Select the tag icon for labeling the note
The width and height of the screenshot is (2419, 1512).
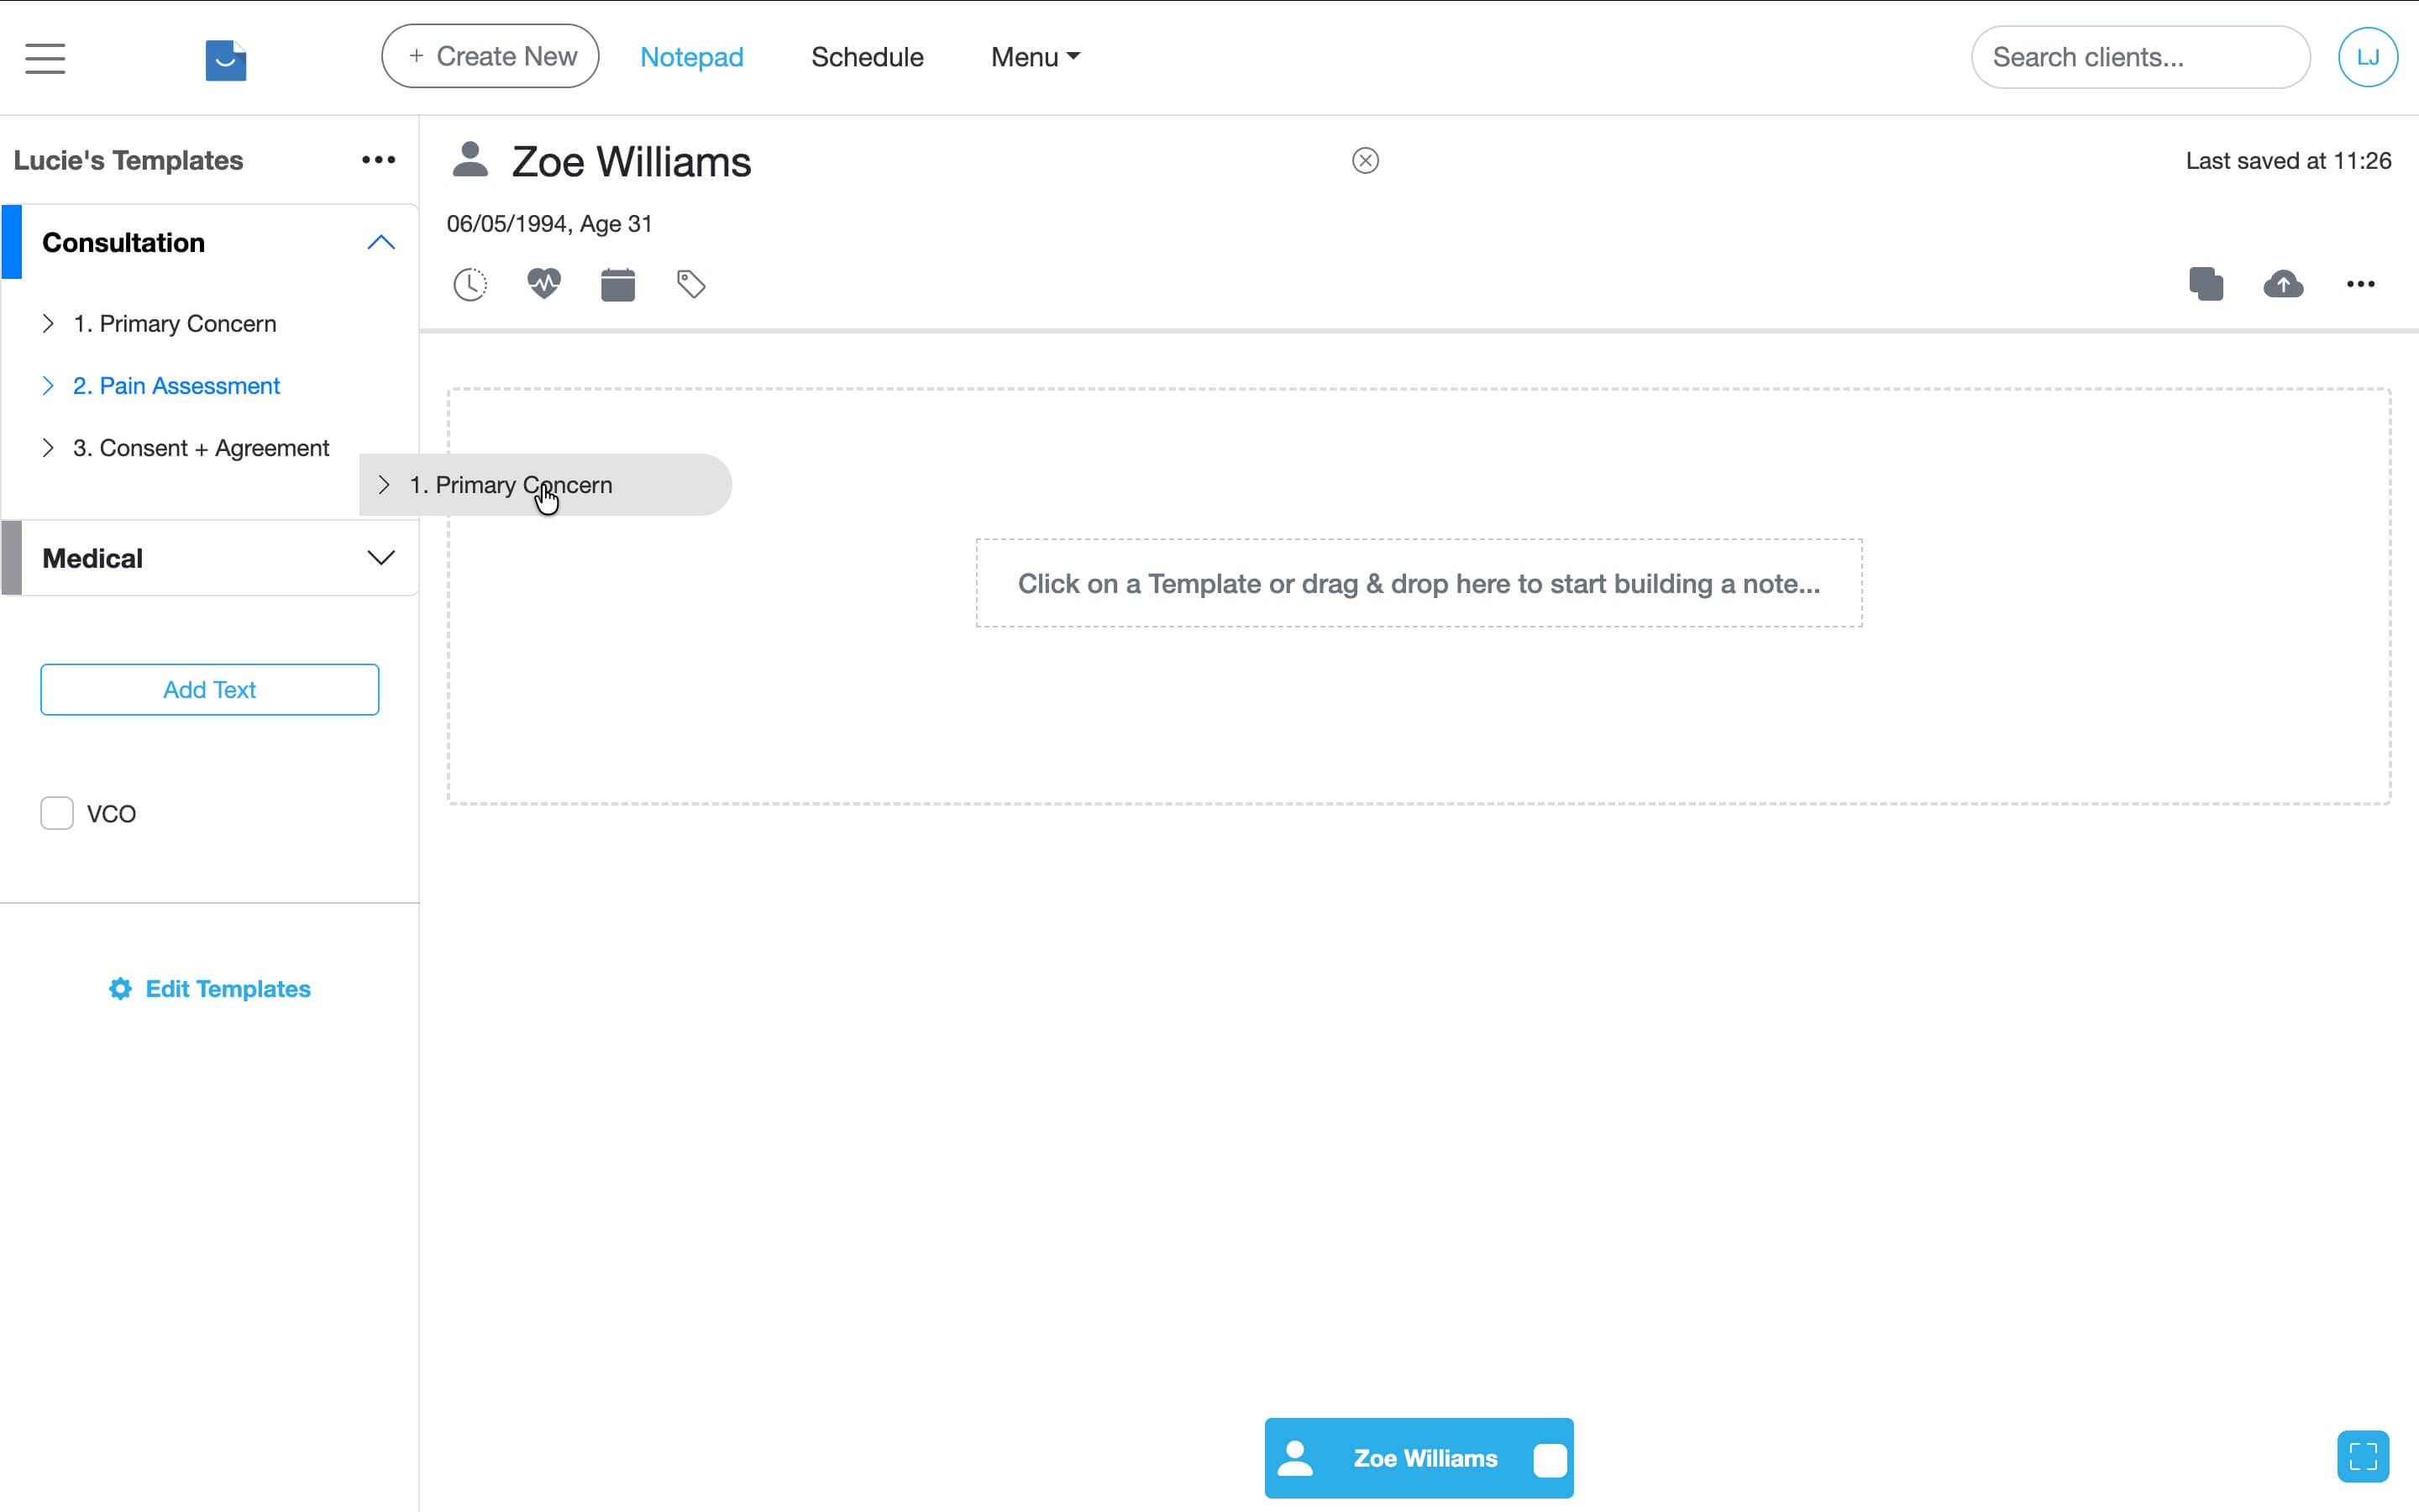point(690,284)
